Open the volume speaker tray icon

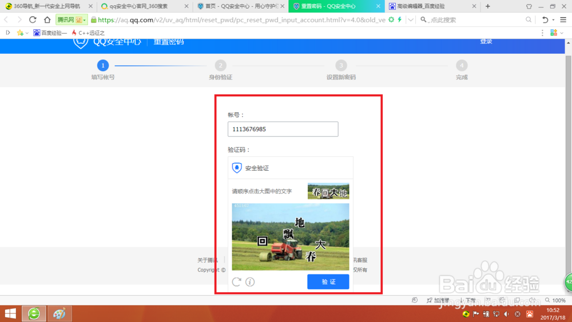tap(506, 314)
